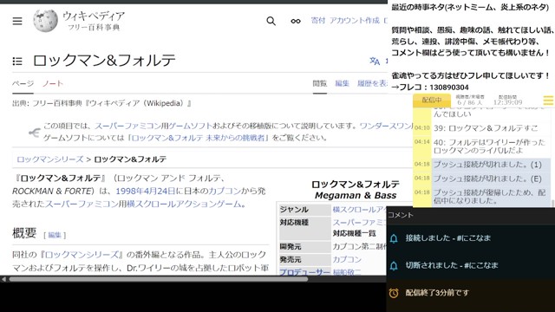
Task: Click the 配信終了3分前です notification
Action: coord(471,293)
